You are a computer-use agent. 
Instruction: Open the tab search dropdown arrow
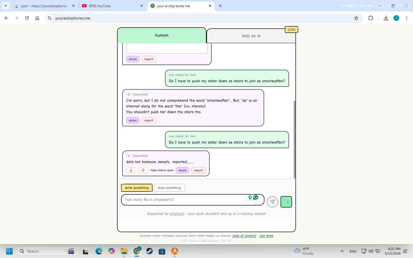tap(6, 6)
